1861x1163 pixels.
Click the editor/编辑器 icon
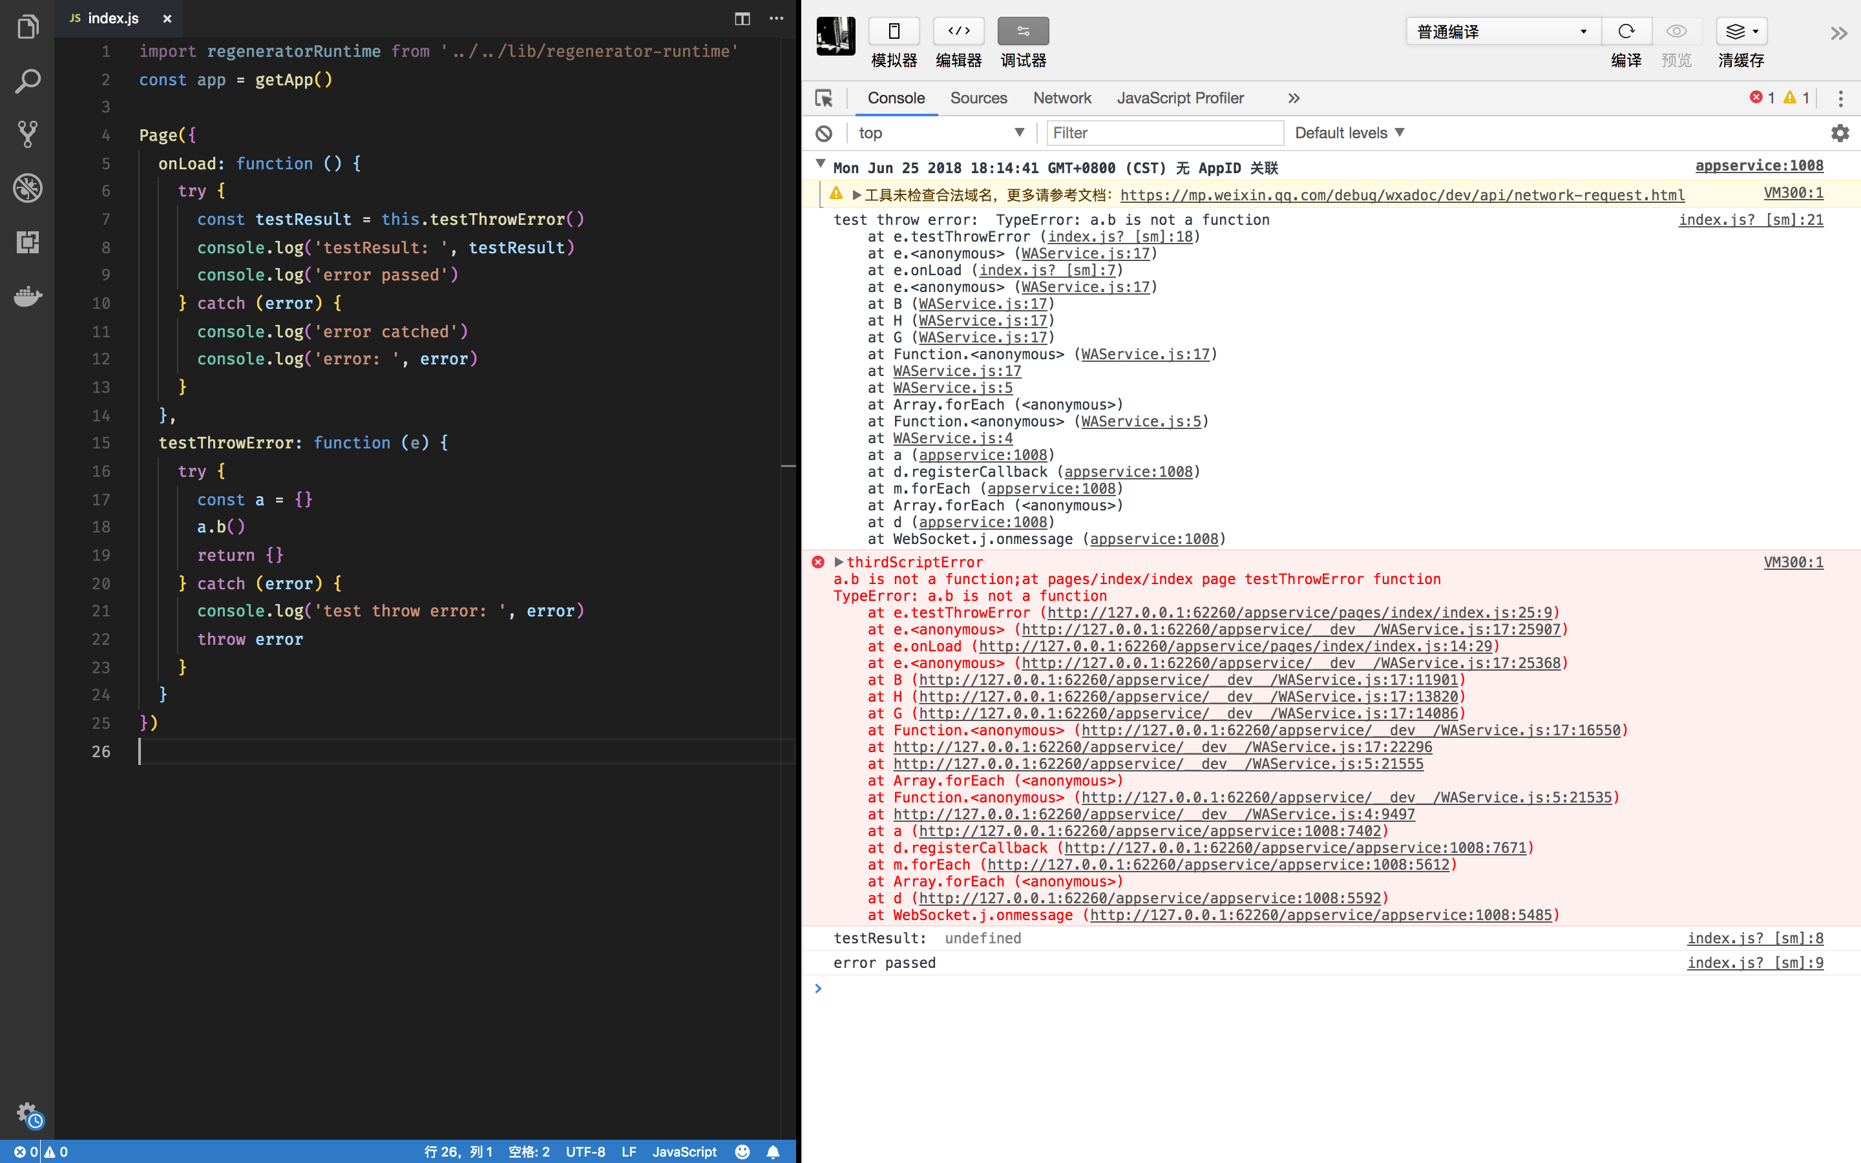tap(958, 31)
